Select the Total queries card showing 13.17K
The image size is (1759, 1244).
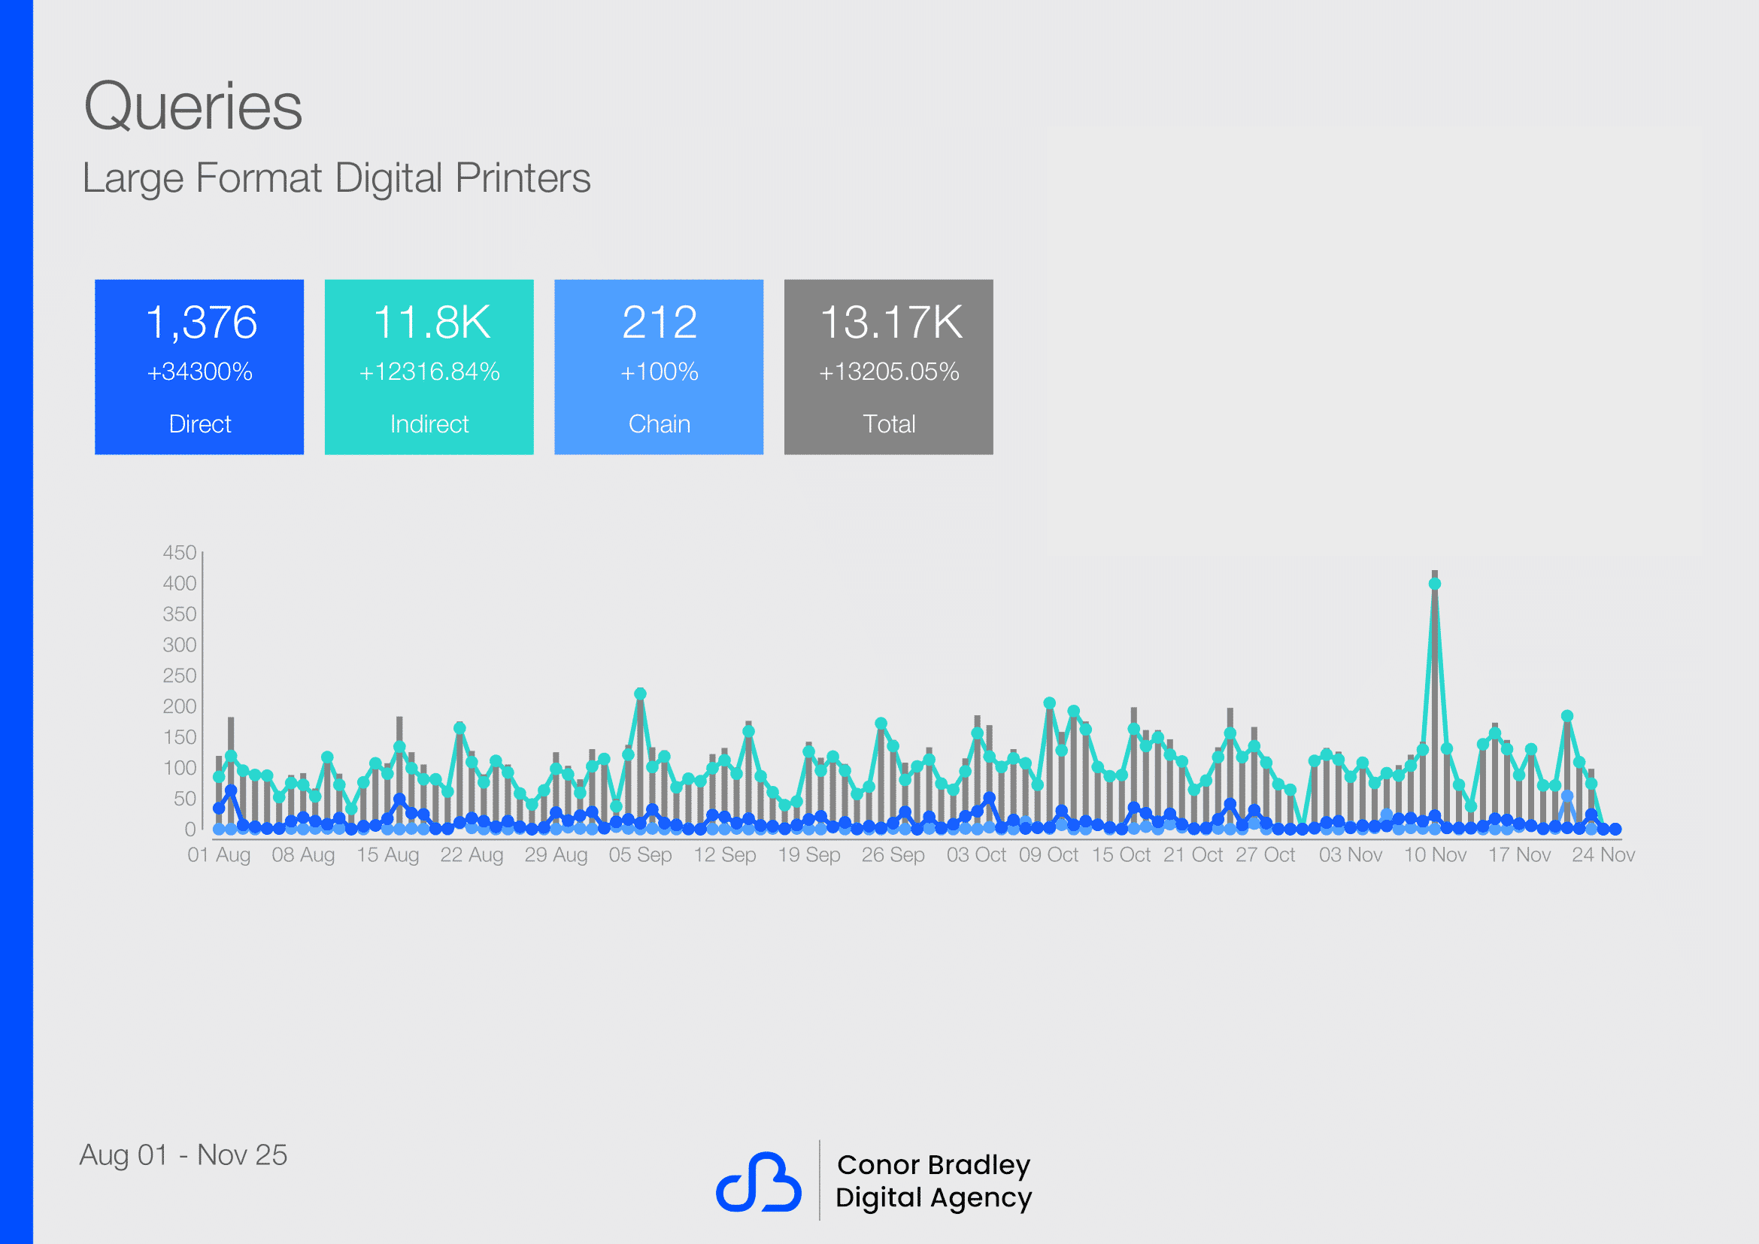click(x=889, y=367)
